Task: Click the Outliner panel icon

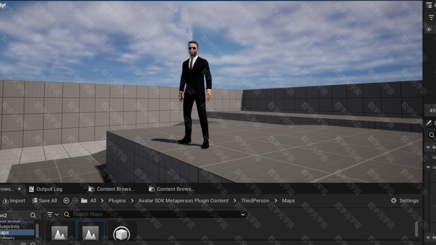Action: (429, 5)
